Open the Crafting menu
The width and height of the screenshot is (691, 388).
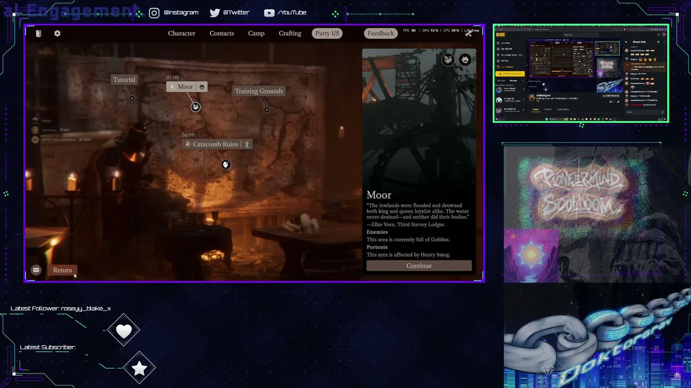coord(290,33)
